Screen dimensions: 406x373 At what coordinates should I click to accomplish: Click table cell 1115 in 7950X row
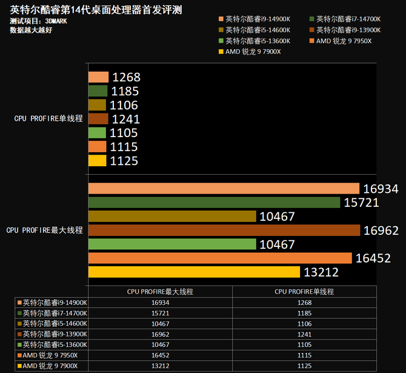(x=304, y=355)
